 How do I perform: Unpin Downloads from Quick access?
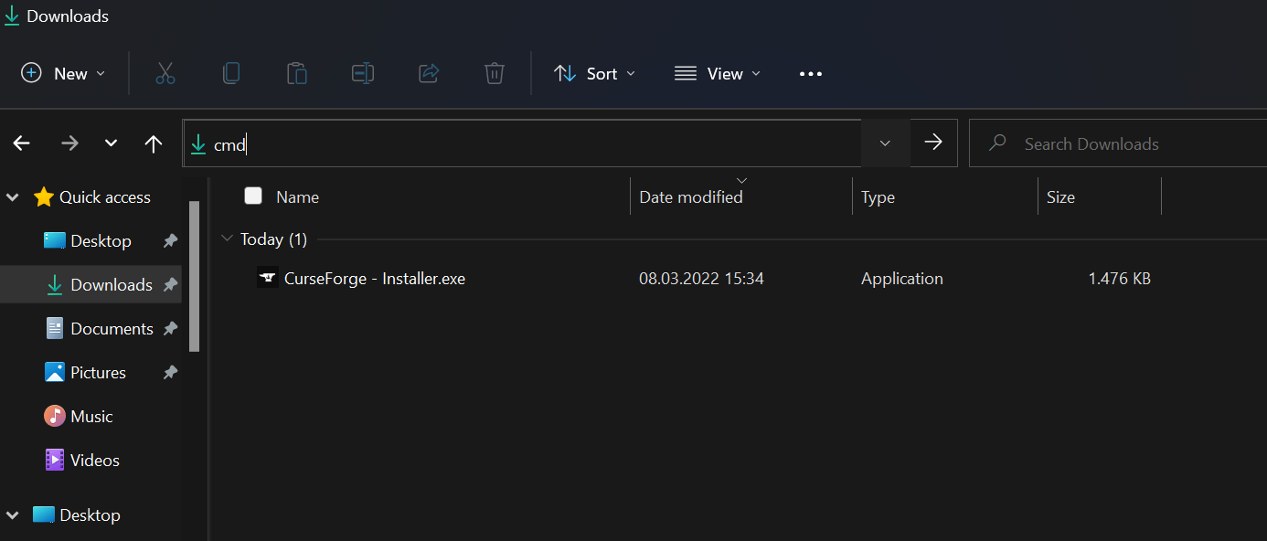170,284
